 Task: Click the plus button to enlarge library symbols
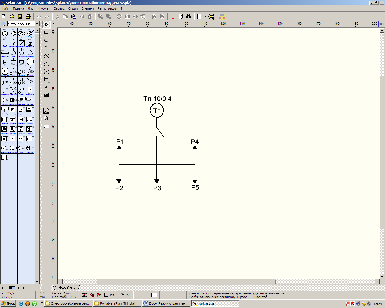(x=2, y=288)
